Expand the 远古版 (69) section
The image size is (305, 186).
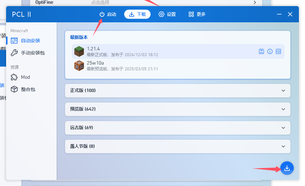(x=178, y=128)
